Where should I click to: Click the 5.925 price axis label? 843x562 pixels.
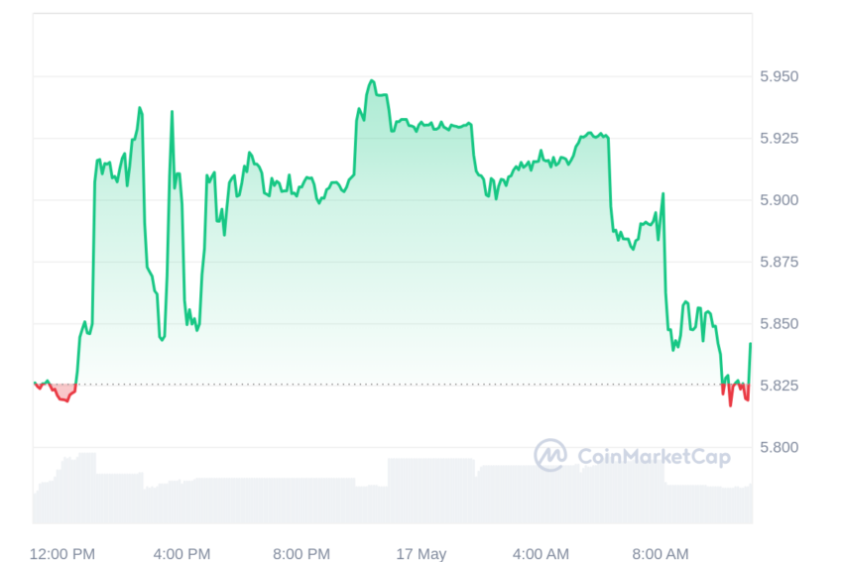pos(779,138)
